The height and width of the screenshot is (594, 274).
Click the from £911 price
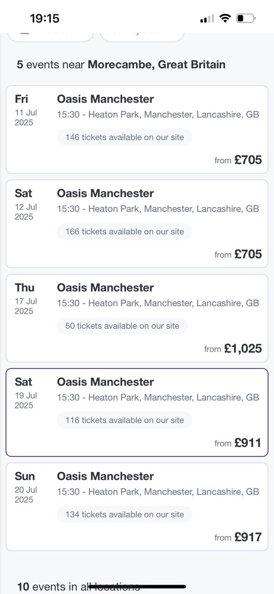point(238,443)
